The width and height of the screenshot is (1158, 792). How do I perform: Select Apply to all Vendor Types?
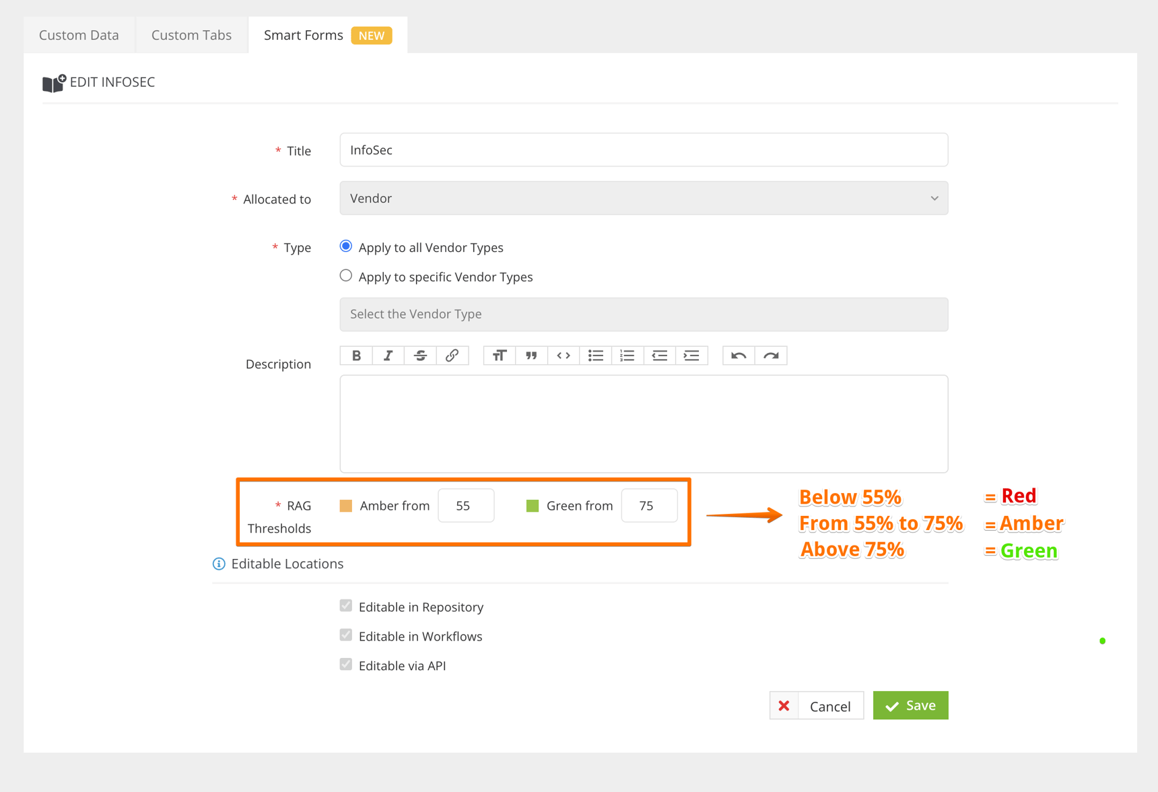pyautogui.click(x=346, y=246)
